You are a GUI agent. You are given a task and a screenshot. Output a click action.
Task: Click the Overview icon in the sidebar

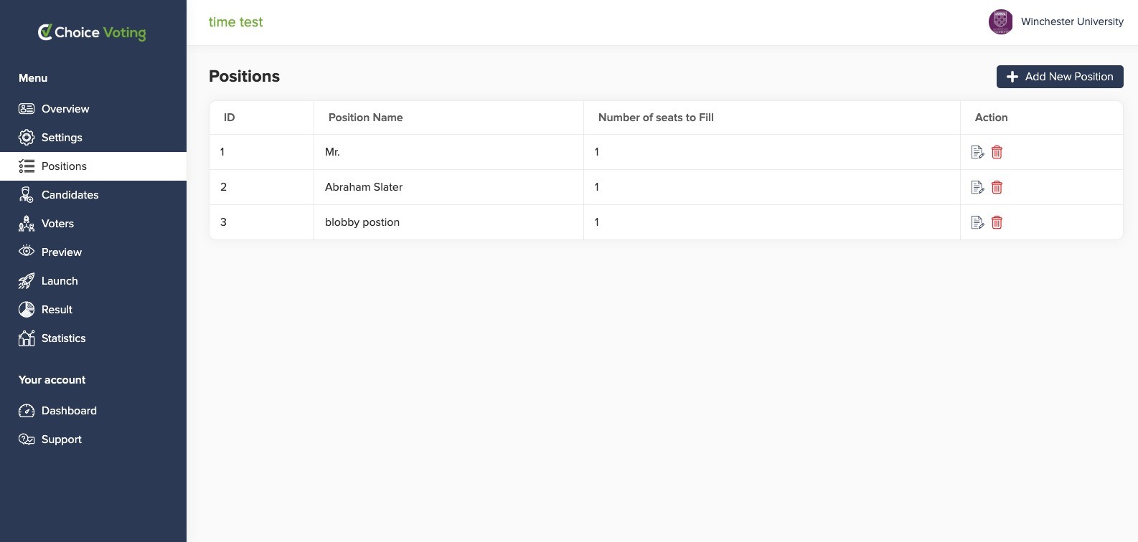(x=27, y=109)
